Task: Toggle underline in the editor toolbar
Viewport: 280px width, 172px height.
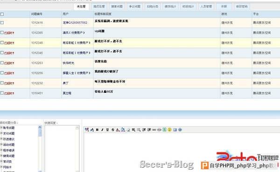Action: (107, 130)
